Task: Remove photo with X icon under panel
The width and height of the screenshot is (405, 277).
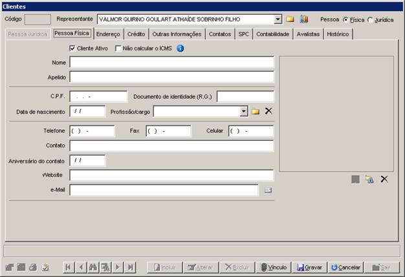Action: point(384,179)
